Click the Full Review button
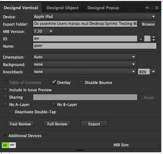The image size is (163, 154). point(57,124)
